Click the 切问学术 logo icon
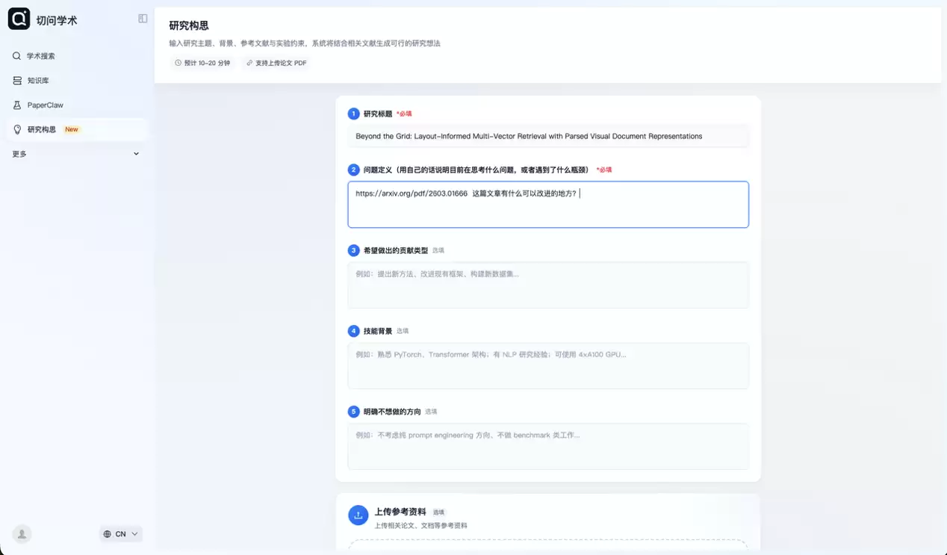 tap(19, 19)
